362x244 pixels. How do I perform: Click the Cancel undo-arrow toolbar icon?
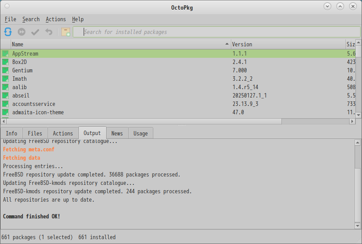pyautogui.click(x=49, y=32)
